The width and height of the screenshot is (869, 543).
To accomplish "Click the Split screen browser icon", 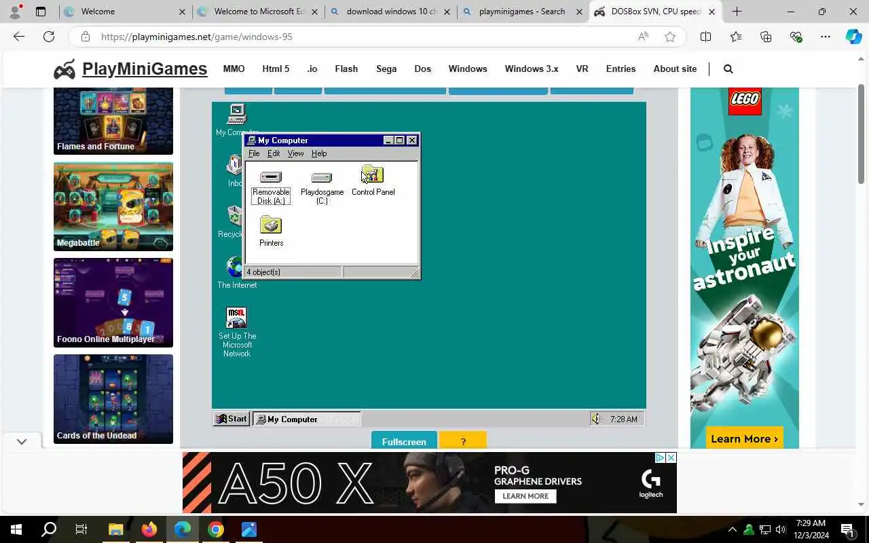I will [705, 37].
